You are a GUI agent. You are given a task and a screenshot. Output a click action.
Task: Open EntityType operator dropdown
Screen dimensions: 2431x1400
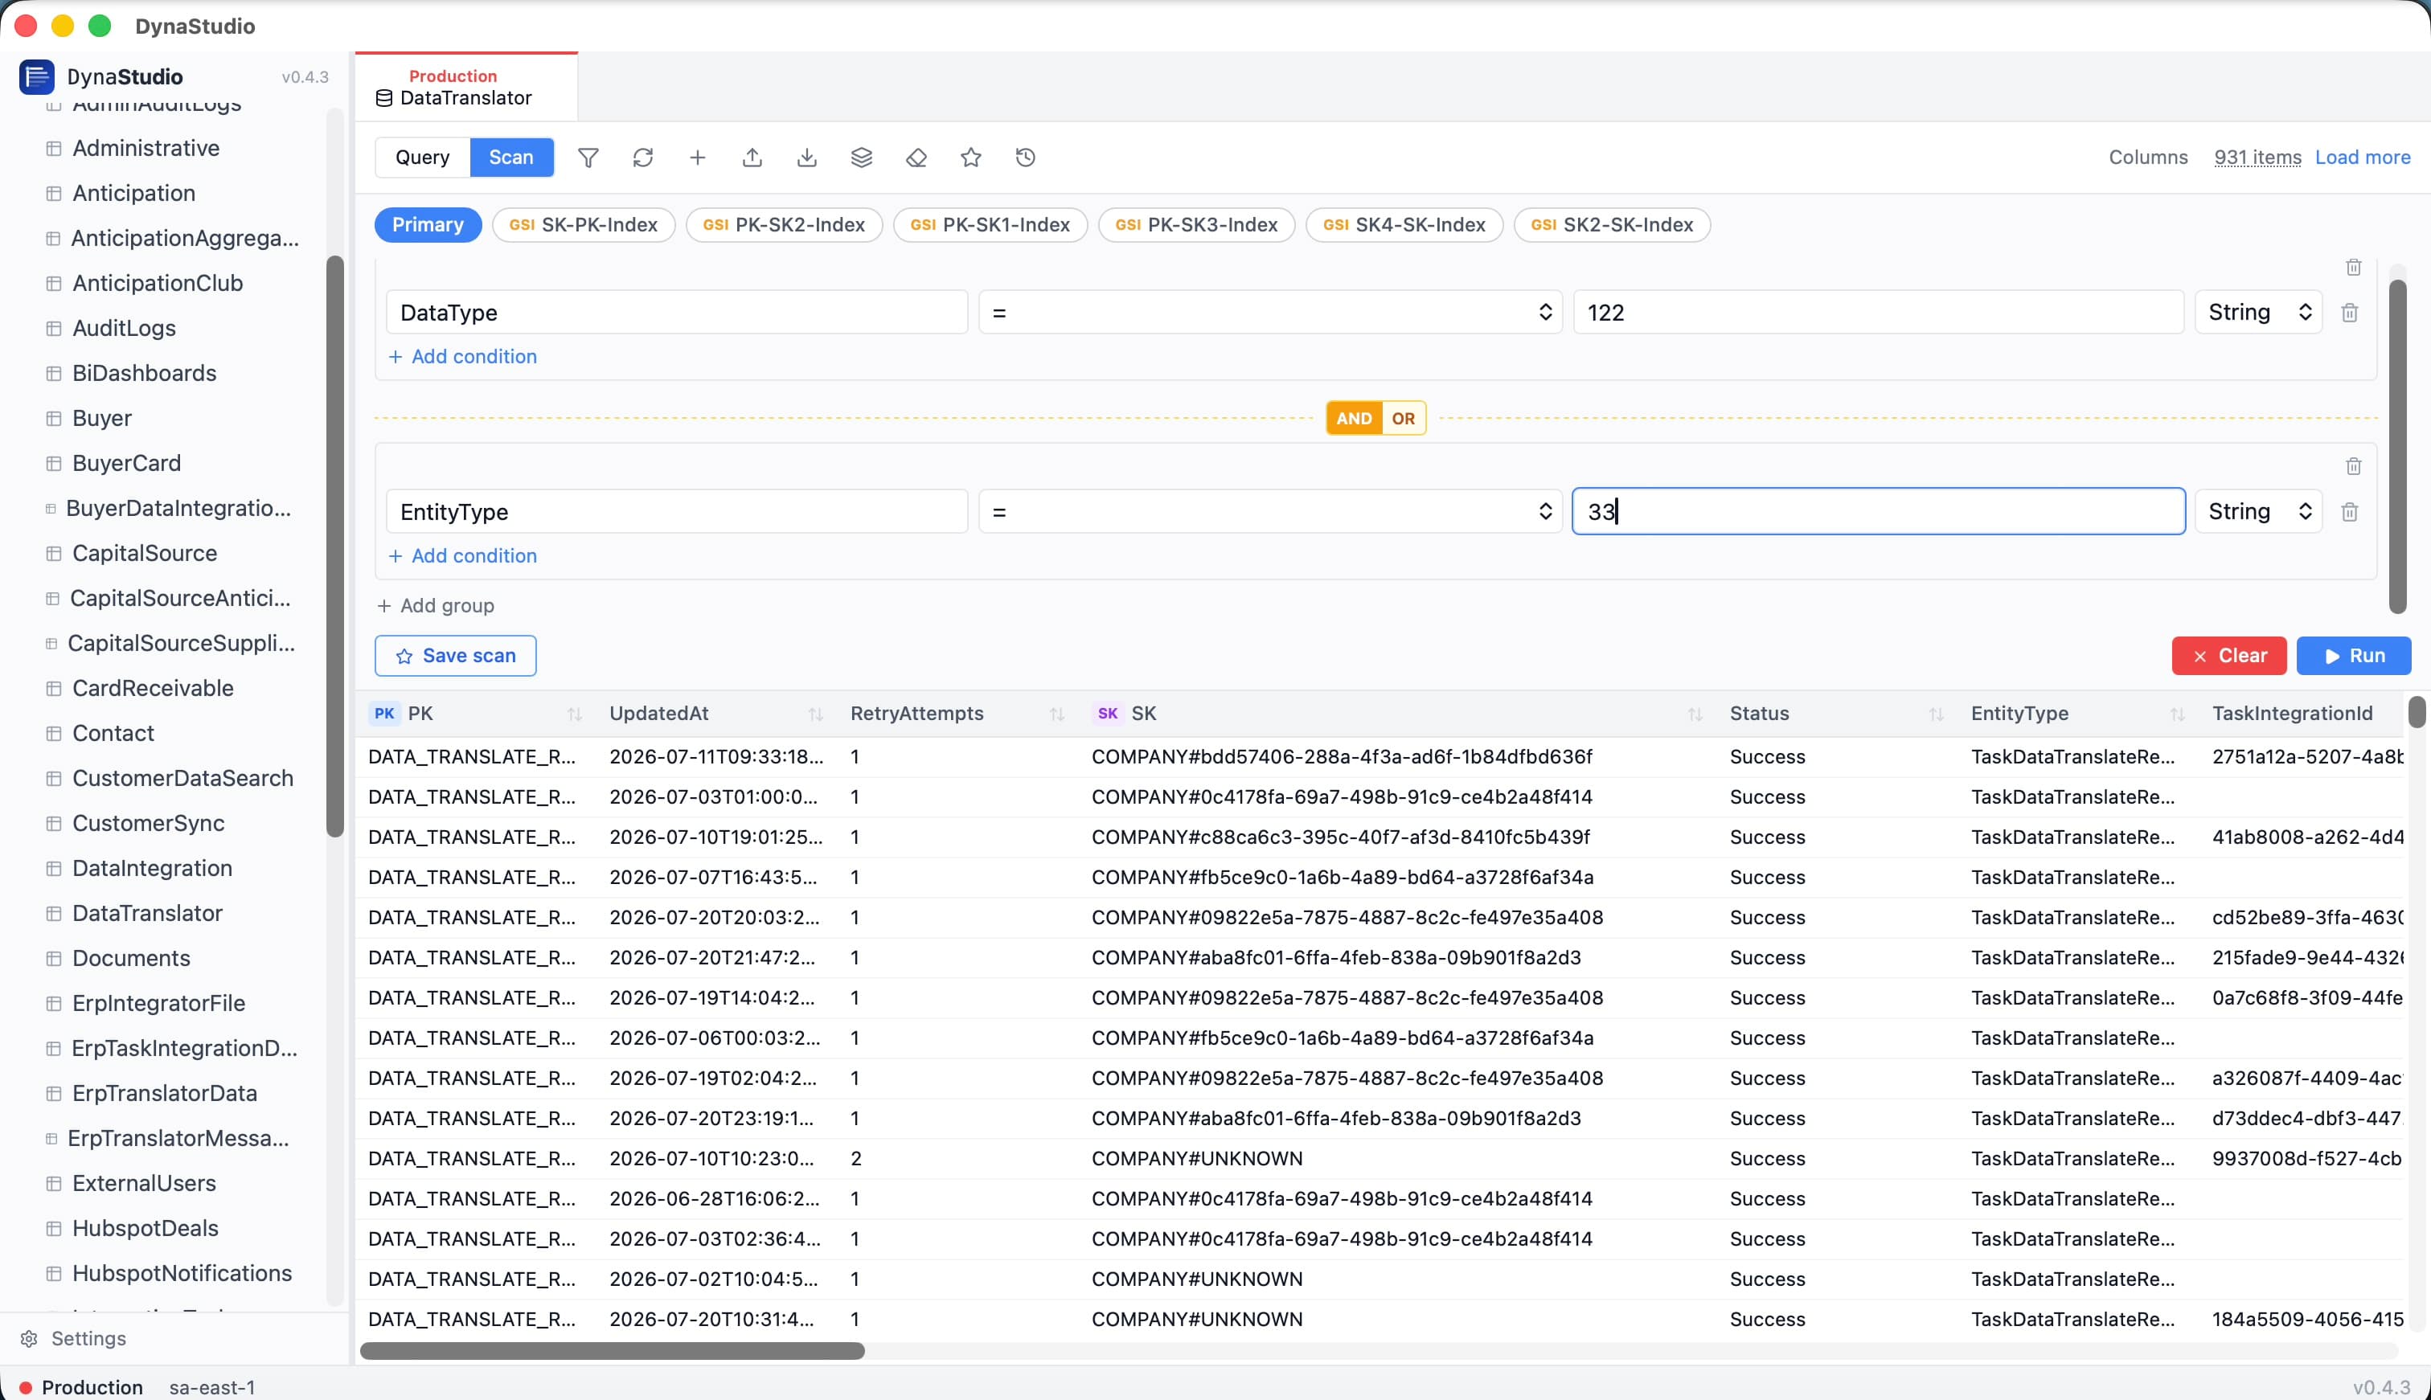(x=1269, y=511)
